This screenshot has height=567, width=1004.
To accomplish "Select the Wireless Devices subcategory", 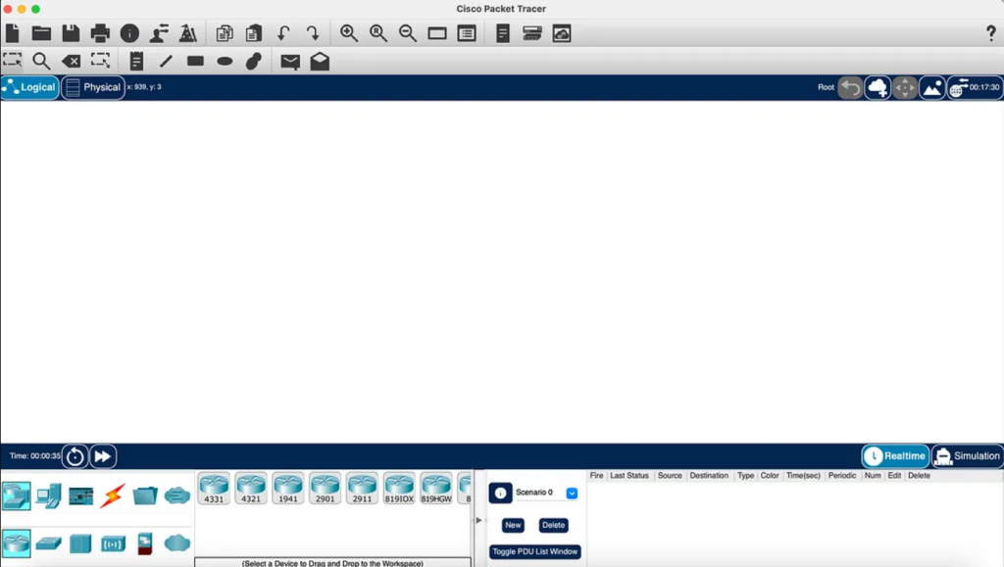I will click(113, 544).
